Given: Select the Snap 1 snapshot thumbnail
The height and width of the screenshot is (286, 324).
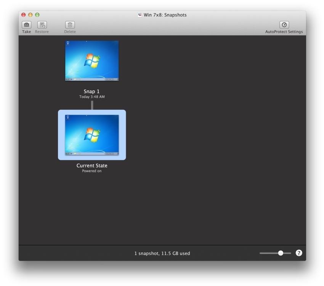Looking at the screenshot, I should point(92,61).
